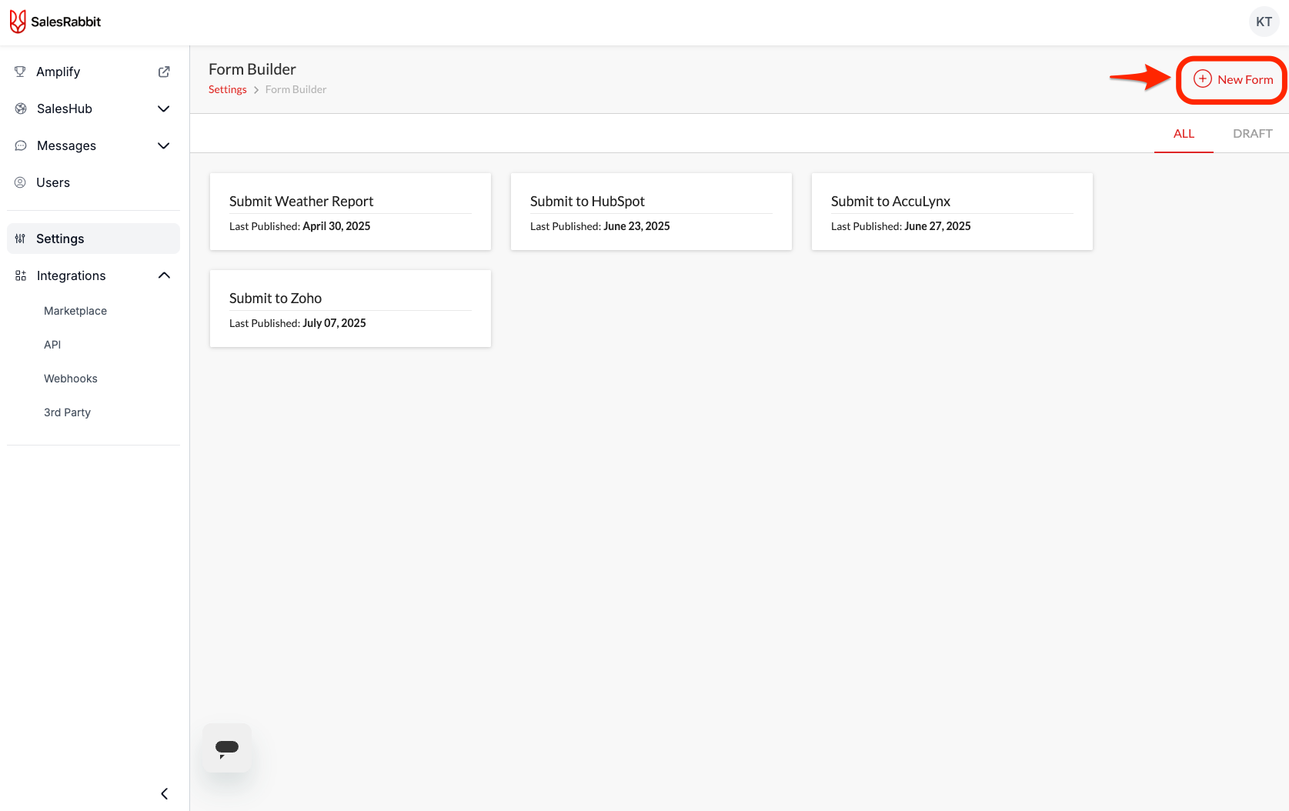The image size is (1289, 811).
Task: Select the ALL tab
Action: 1184,133
